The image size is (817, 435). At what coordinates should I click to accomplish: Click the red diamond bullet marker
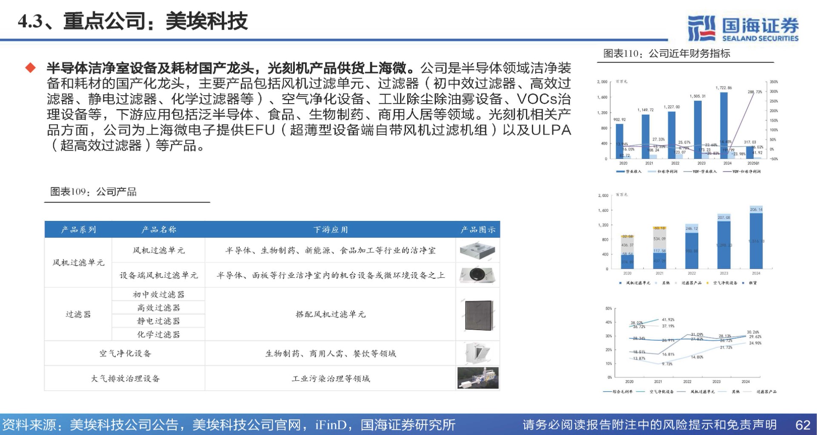31,68
